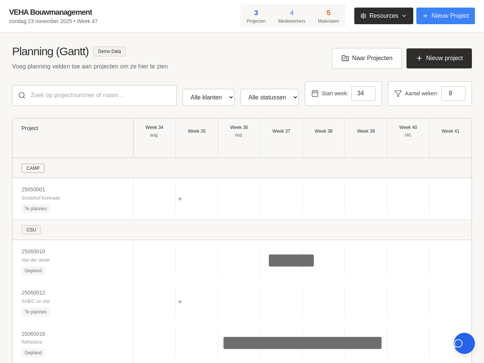Viewport: 484px width, 363px height.
Task: Click the Aantal weken number field
Action: [453, 93]
